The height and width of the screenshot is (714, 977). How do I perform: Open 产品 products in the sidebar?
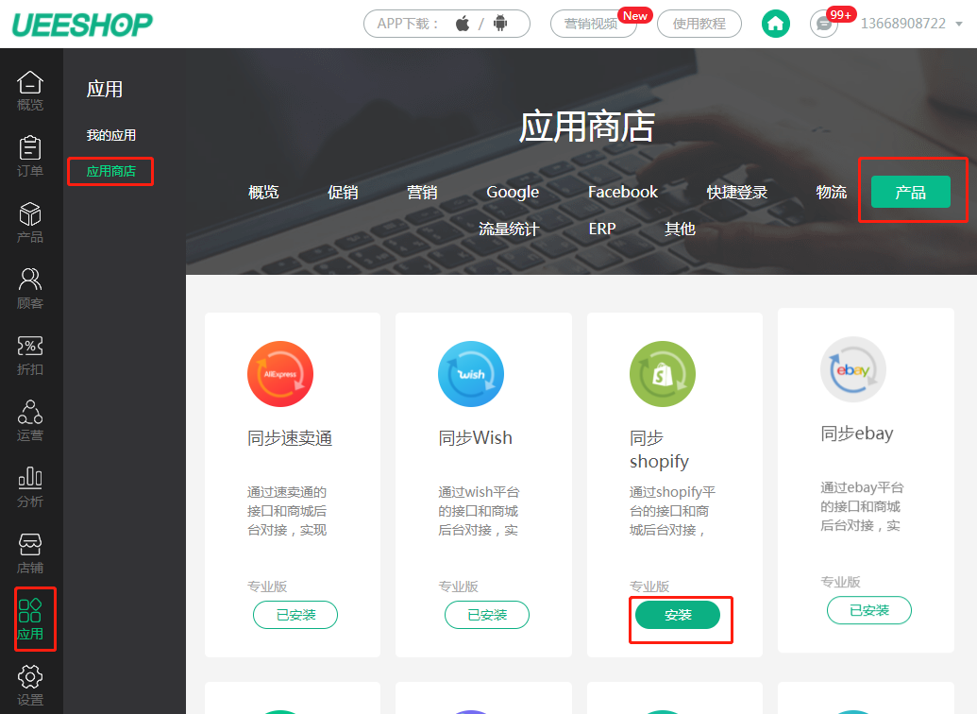coord(30,223)
